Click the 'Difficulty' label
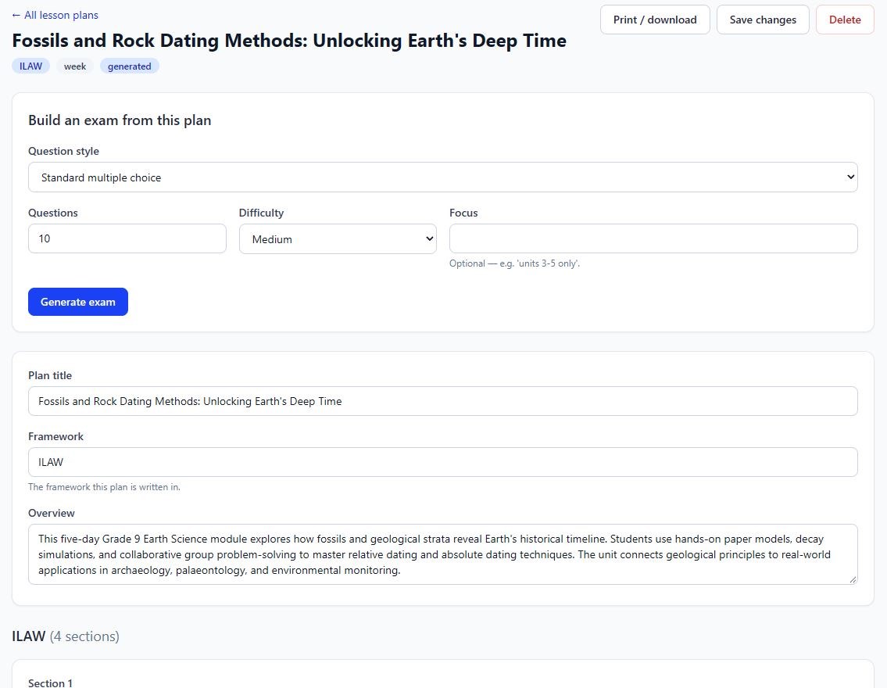This screenshot has width=887, height=688. pos(261,213)
